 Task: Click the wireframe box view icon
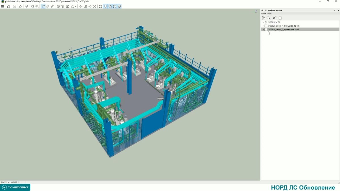[x=101, y=6]
